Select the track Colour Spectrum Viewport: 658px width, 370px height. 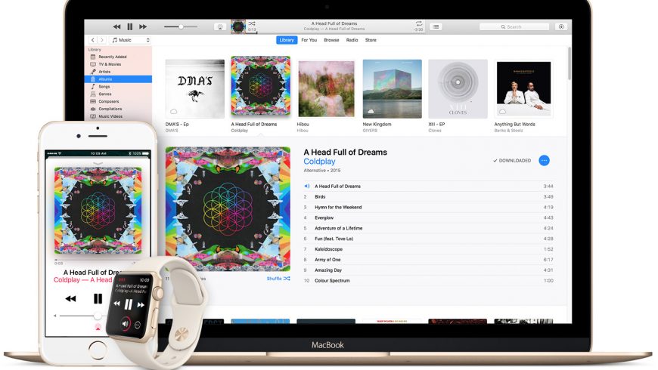click(428, 280)
